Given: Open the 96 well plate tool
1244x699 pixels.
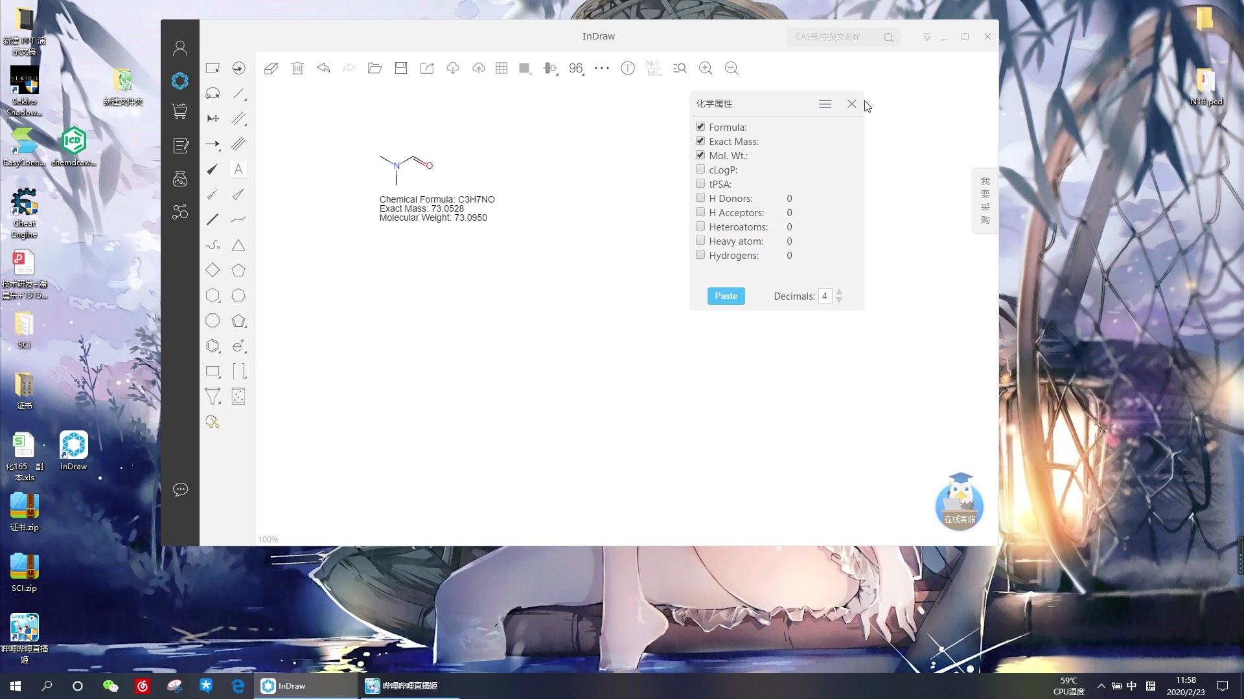Looking at the screenshot, I should 576,68.
